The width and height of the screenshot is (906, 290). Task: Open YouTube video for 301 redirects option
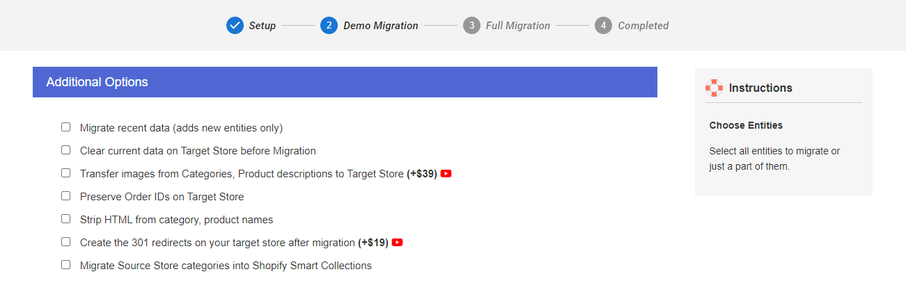click(x=398, y=243)
